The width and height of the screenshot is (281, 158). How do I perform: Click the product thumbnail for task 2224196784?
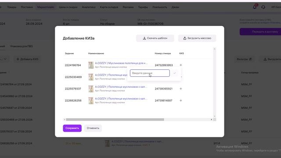pos(91,65)
